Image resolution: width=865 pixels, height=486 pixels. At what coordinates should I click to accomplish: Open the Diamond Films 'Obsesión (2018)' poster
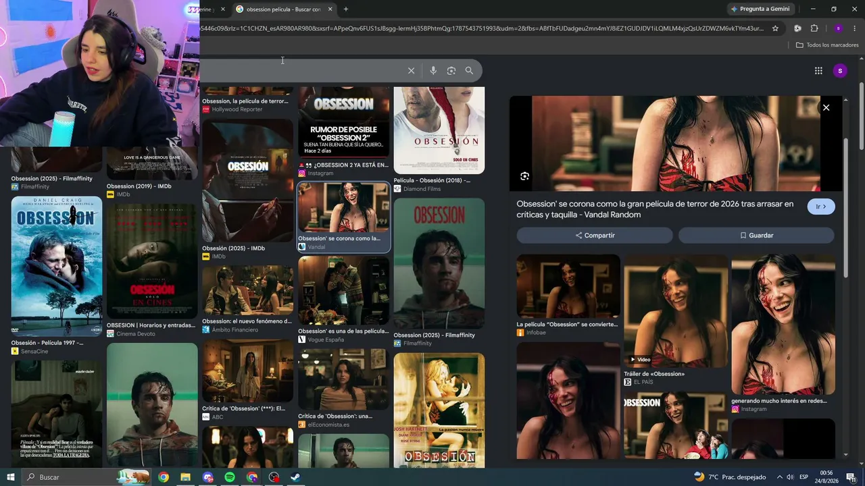click(x=439, y=130)
